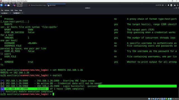The width and height of the screenshot is (179, 100).
Task: Click the USER_FILE option name
Action: [10, 57]
